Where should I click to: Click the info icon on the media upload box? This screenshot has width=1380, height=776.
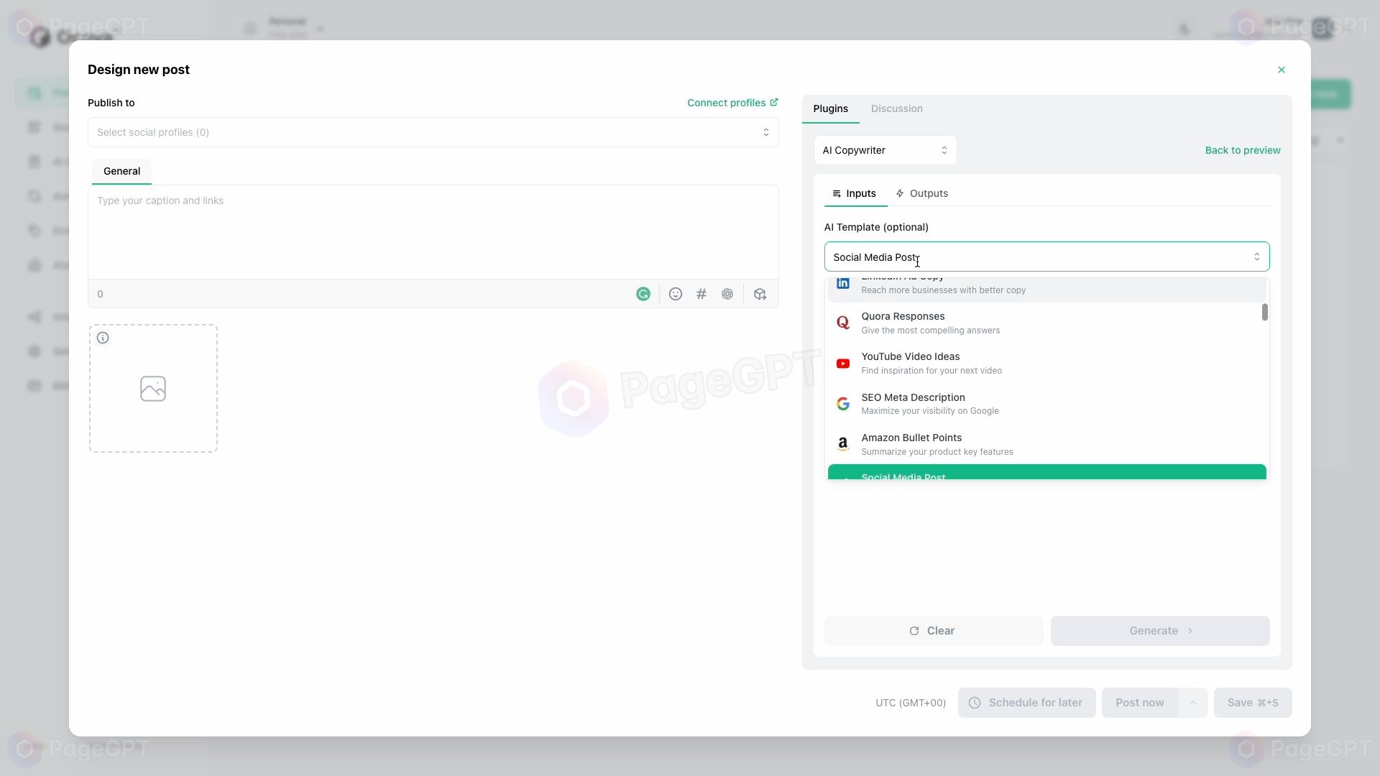(x=103, y=338)
